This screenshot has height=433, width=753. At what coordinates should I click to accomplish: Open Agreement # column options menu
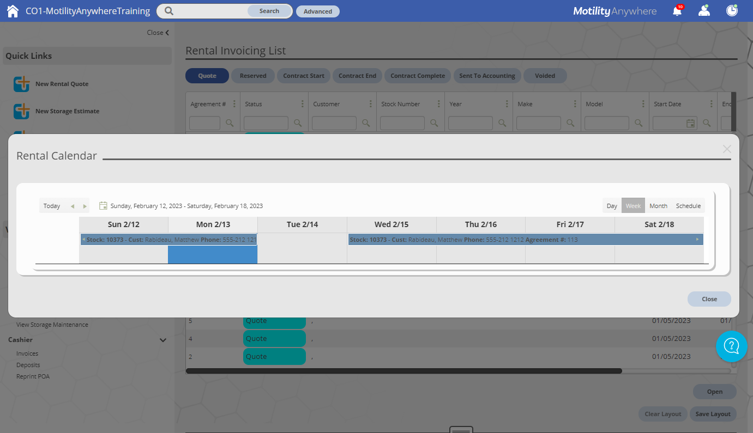[234, 104]
